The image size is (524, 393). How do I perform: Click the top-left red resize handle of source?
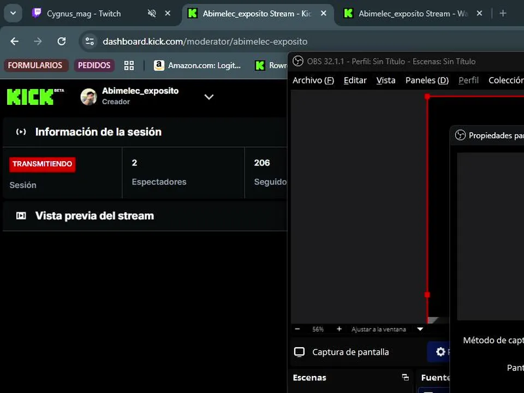(x=427, y=97)
